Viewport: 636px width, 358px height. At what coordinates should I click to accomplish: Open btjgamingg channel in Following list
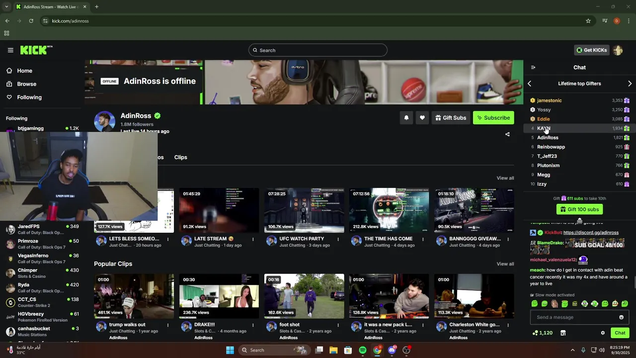point(42,128)
